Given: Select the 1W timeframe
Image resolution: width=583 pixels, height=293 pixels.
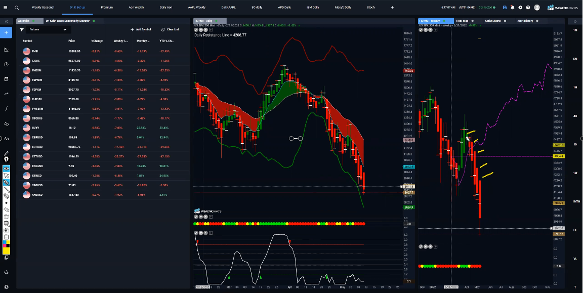Looking at the screenshot, I should pos(575,173).
